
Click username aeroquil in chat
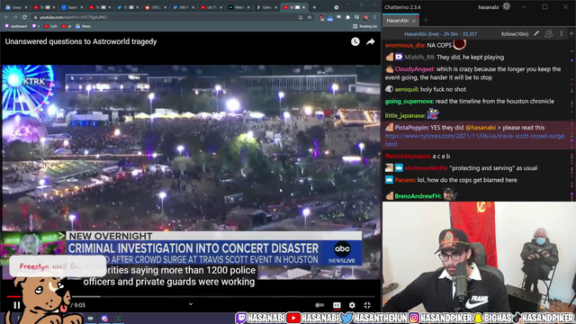point(406,89)
